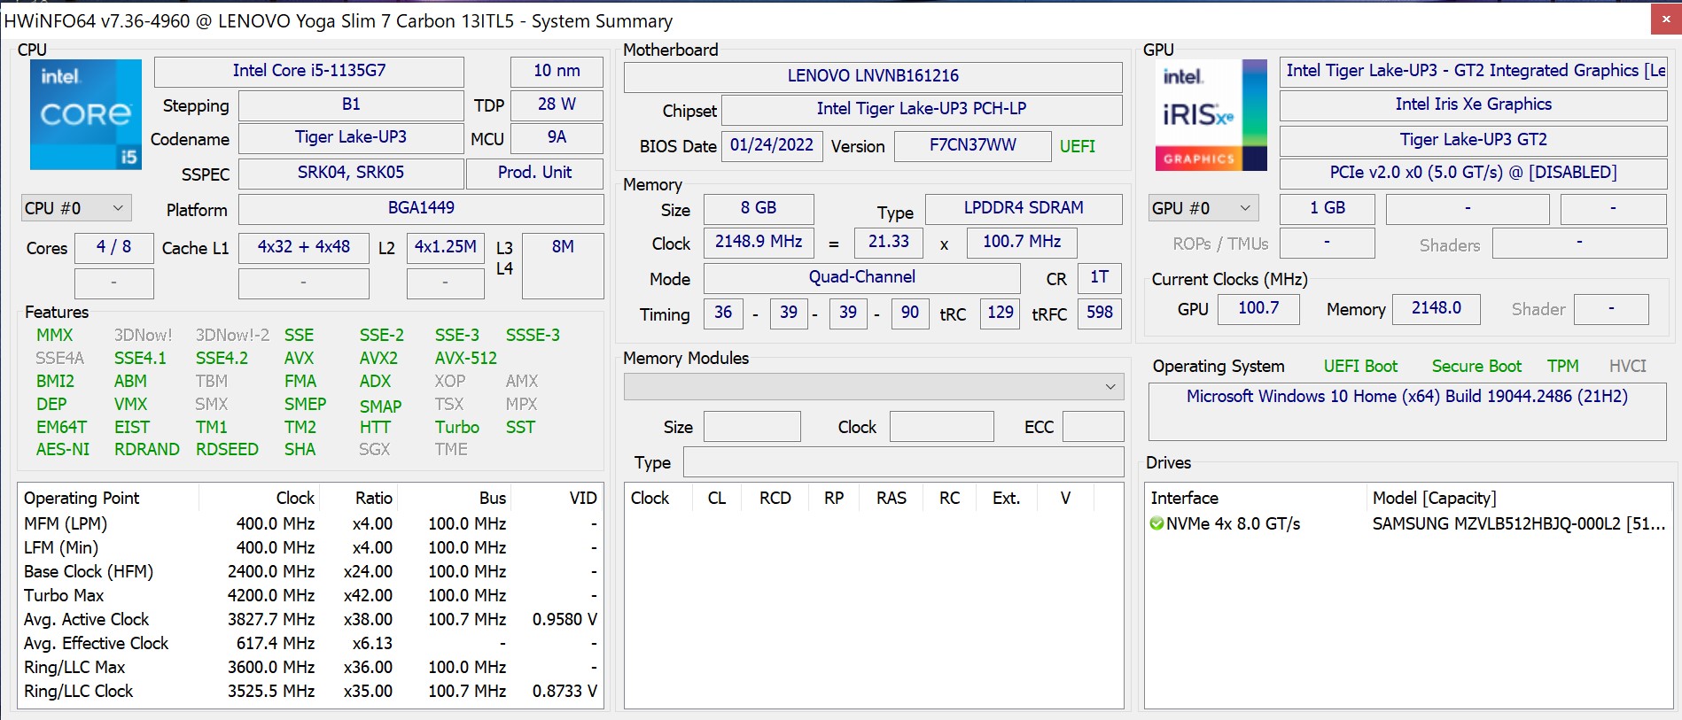Click the PCIe v2.0 x0 DISABLED field
The height and width of the screenshot is (720, 1682).
1473,173
